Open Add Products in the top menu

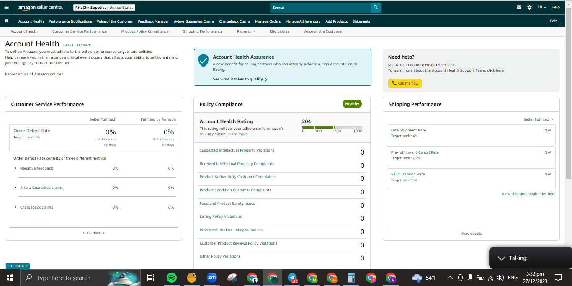coord(336,21)
